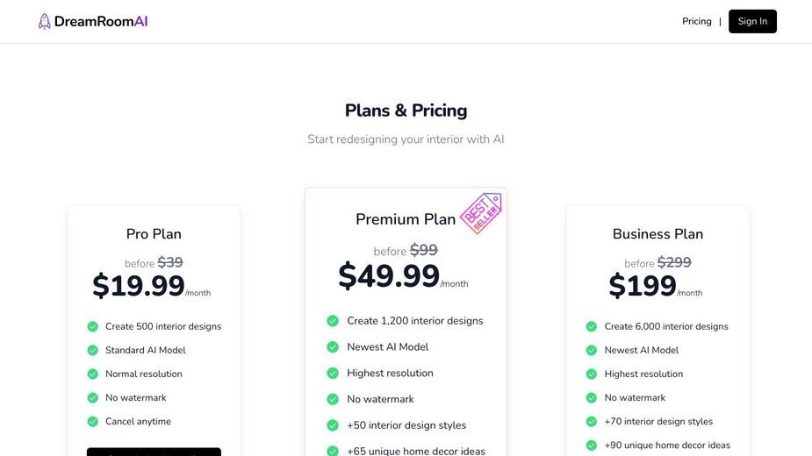Image resolution: width=812 pixels, height=456 pixels.
Task: Click checkmark beside Create 500 interior designs
Action: coord(93,326)
